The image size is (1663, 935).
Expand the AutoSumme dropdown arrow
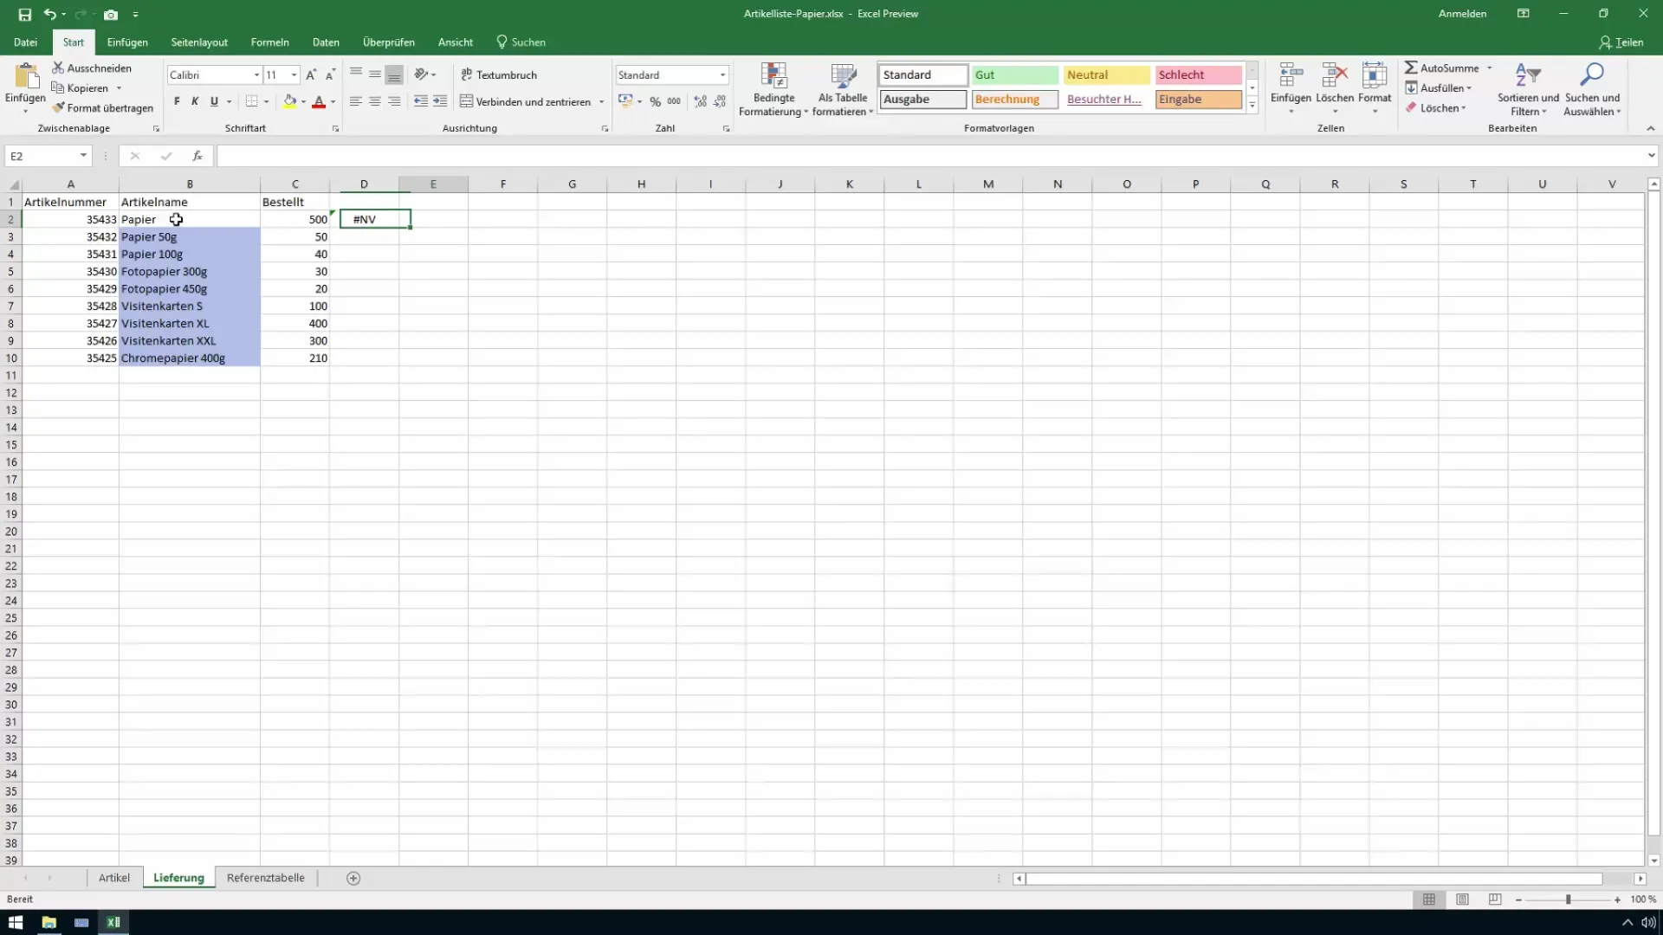click(1490, 68)
